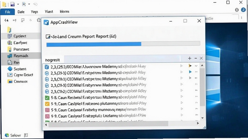The image size is (248, 139).
Task: Toggle green checkbox on Caun Reciwisl row
Action: click(x=47, y=98)
